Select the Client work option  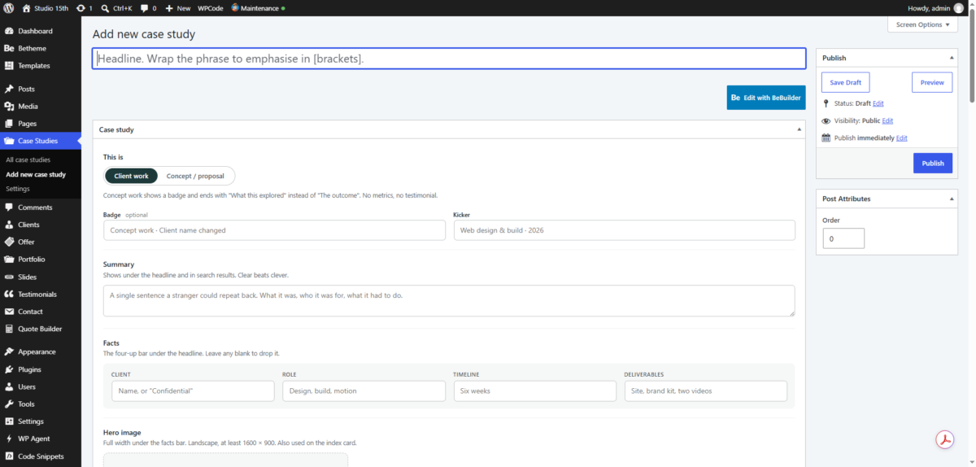click(x=131, y=176)
